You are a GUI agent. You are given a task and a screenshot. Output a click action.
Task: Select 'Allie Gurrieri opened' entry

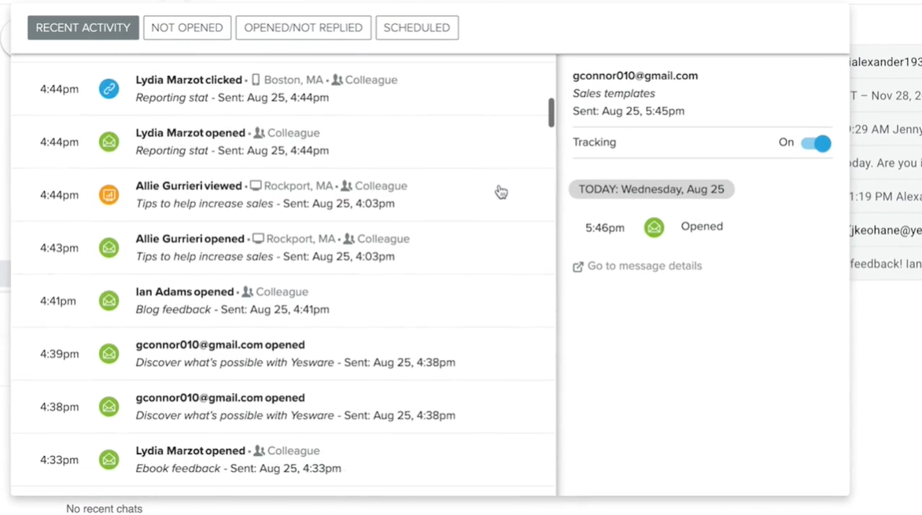click(x=190, y=239)
